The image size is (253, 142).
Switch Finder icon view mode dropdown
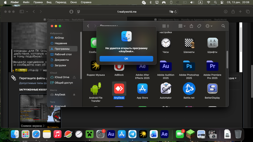click(x=166, y=26)
